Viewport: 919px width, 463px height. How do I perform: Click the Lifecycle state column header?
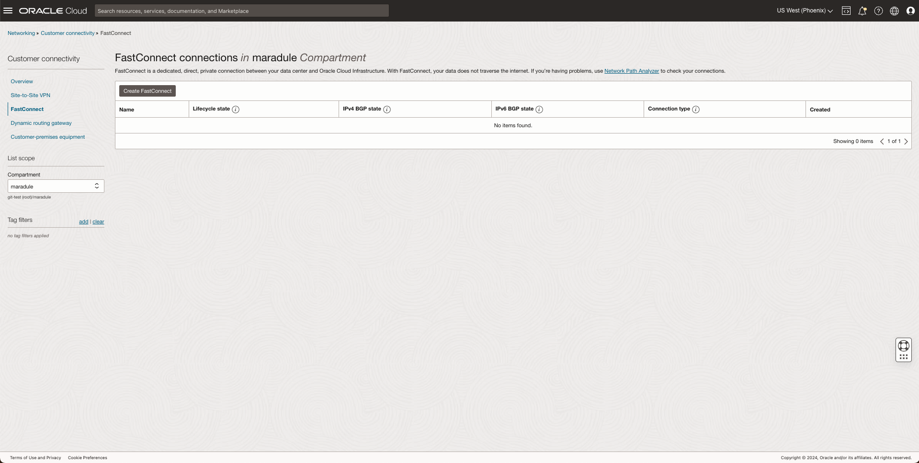pos(211,109)
